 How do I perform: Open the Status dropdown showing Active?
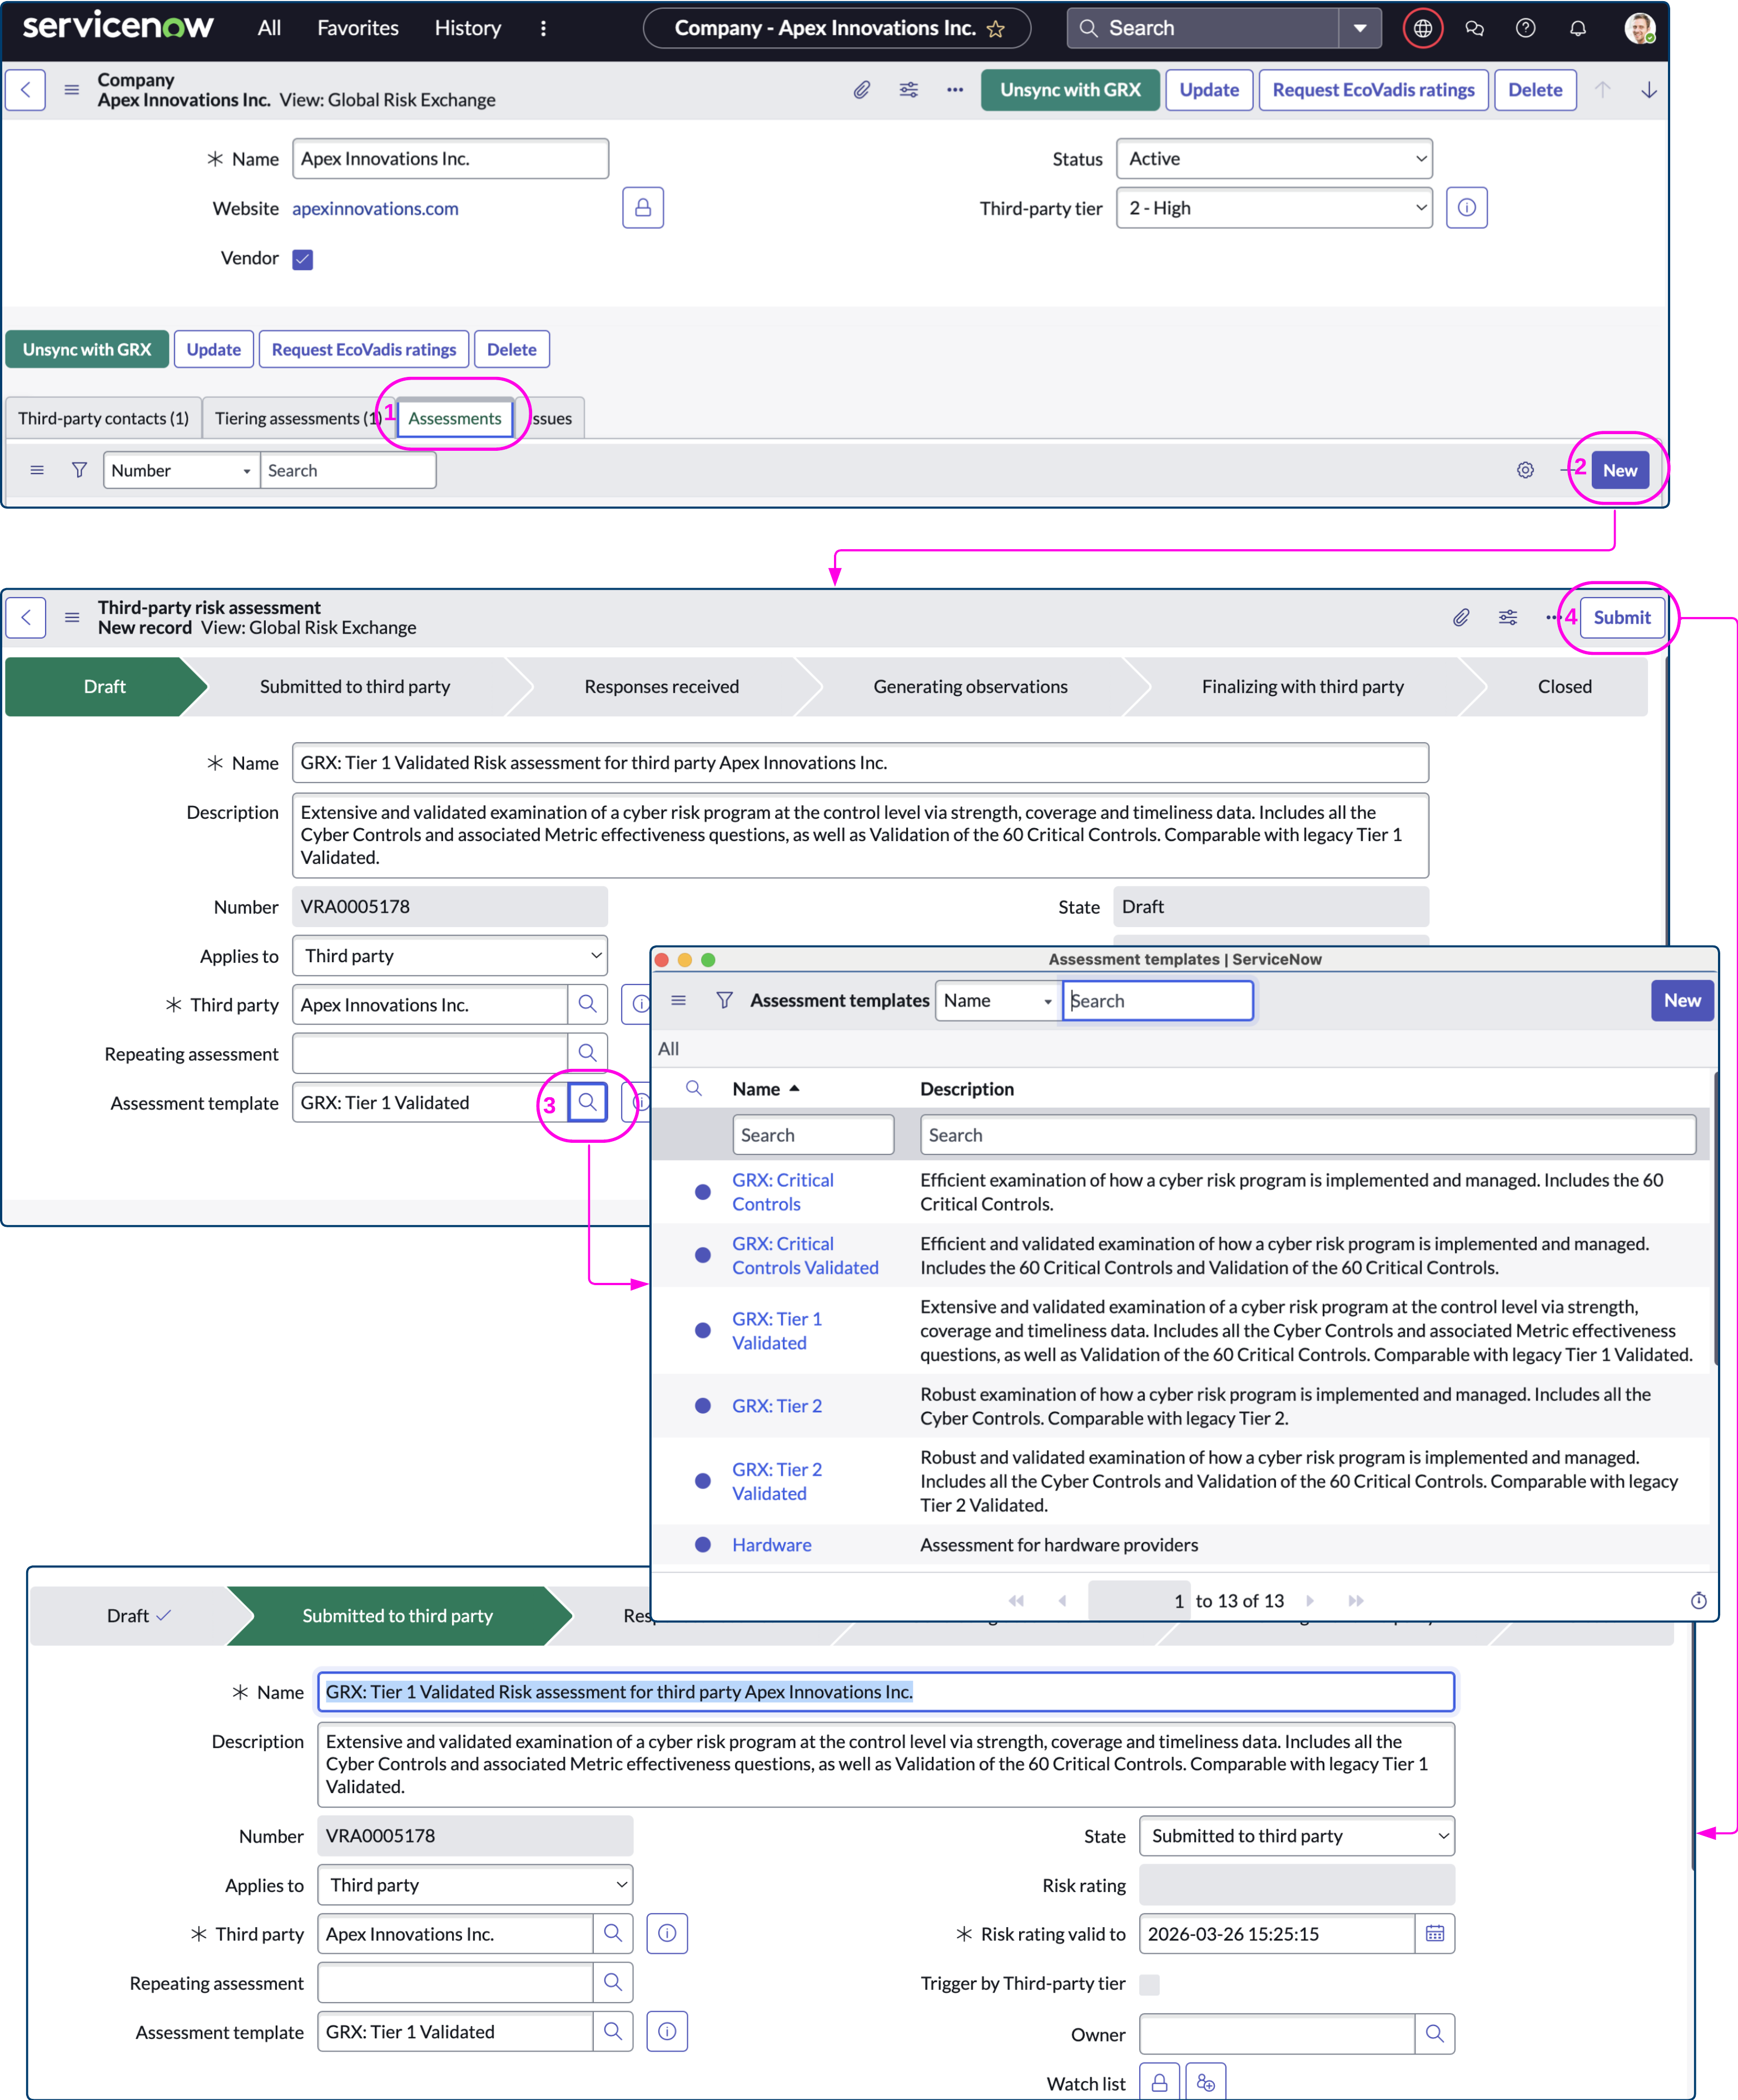tap(1274, 159)
